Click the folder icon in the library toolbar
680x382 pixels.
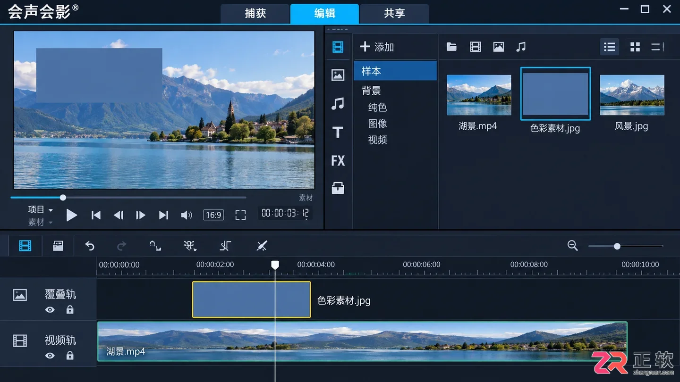point(451,47)
